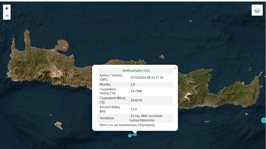This screenshot has width=266, height=149.
Task: Click the Αναθεωρημένη Λύση popup title
Action: pyautogui.click(x=136, y=71)
